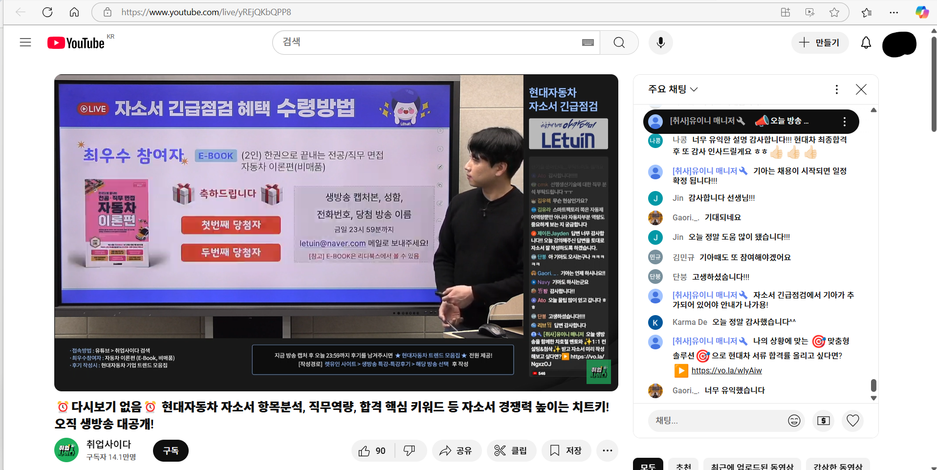Open the browser favorites list icon

[867, 12]
